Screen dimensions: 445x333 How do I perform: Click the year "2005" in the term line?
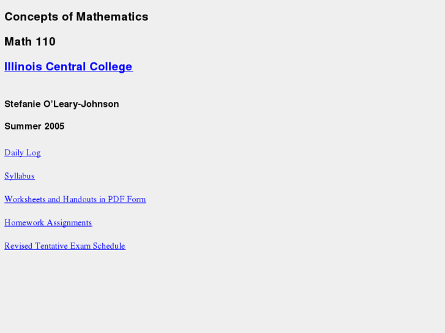[x=54, y=126]
